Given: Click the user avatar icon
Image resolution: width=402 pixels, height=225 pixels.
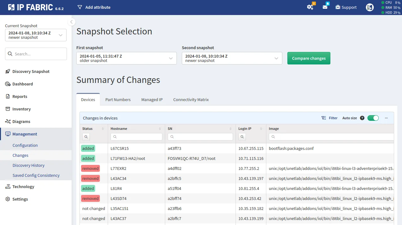Looking at the screenshot, I should (370, 7).
